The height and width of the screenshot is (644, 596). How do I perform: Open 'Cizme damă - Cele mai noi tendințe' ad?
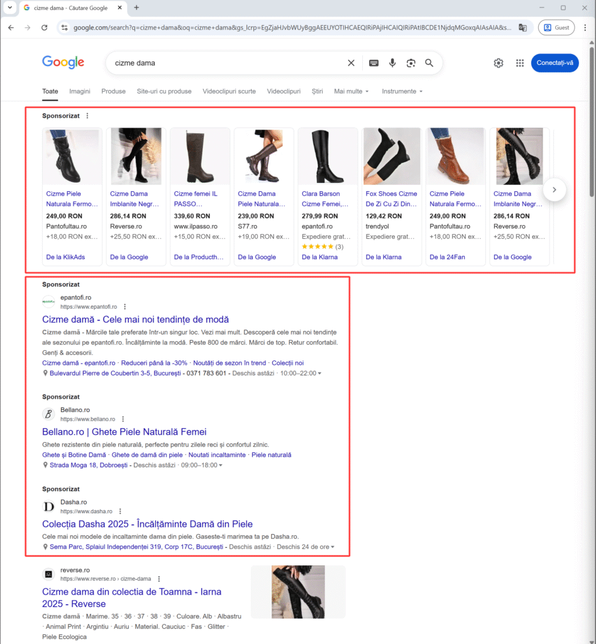(135, 319)
